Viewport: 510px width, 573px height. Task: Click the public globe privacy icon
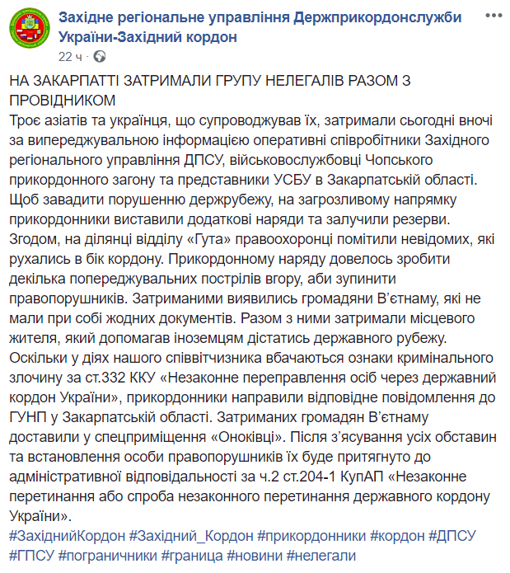coord(101,57)
